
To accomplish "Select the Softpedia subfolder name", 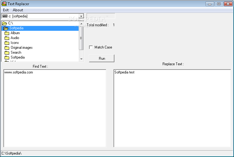I will click(x=18, y=57).
